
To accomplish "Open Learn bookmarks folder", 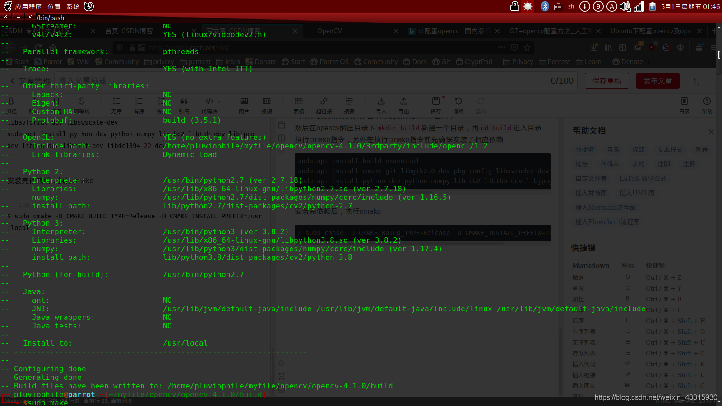I will (589, 62).
